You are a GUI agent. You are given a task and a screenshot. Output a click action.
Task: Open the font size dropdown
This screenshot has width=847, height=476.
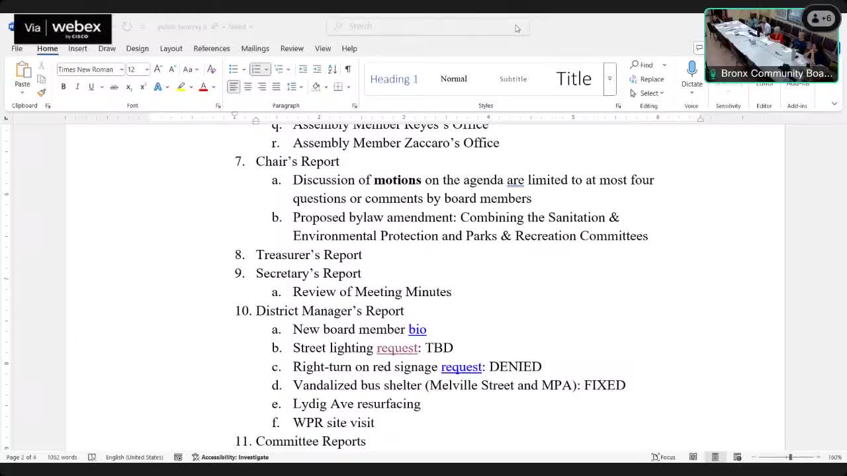pyautogui.click(x=147, y=69)
